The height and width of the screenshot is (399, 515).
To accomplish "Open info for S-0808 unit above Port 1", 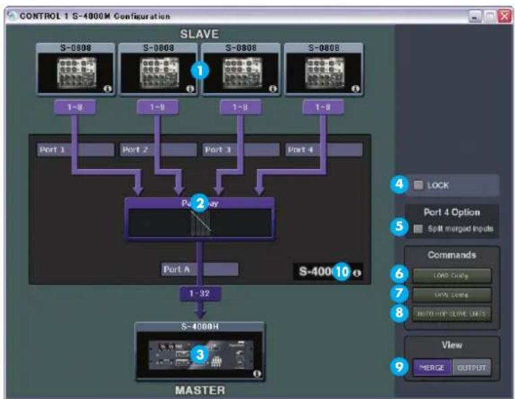I will [107, 89].
